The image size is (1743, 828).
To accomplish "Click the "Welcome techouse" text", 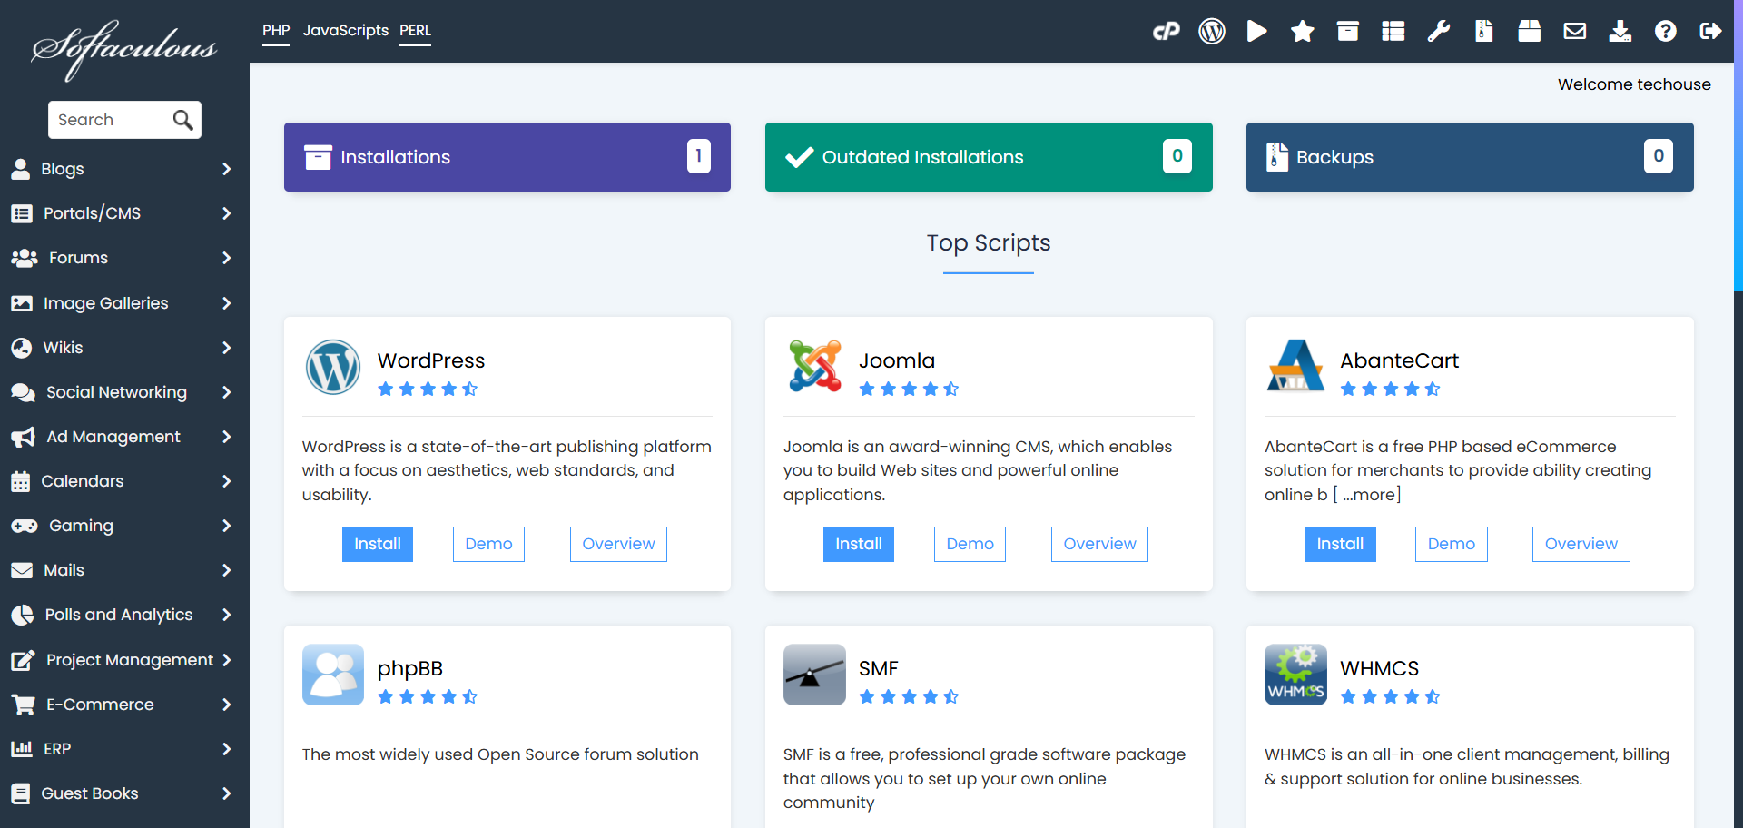I will [x=1634, y=84].
